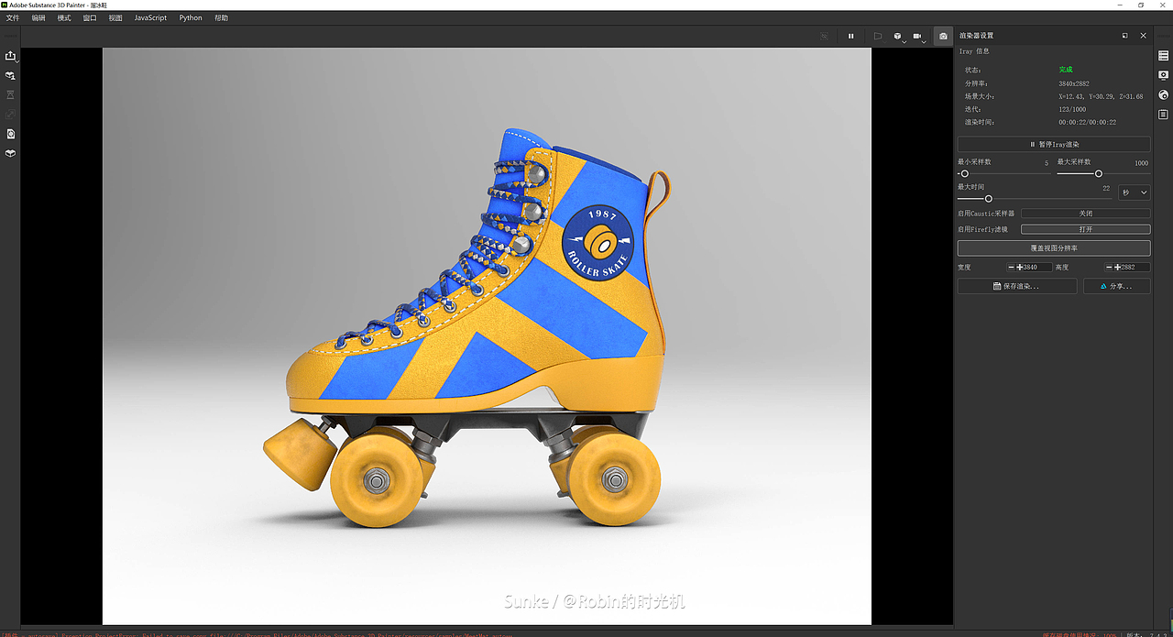The width and height of the screenshot is (1173, 637).
Task: Open the 文件 menu
Action: [x=12, y=17]
